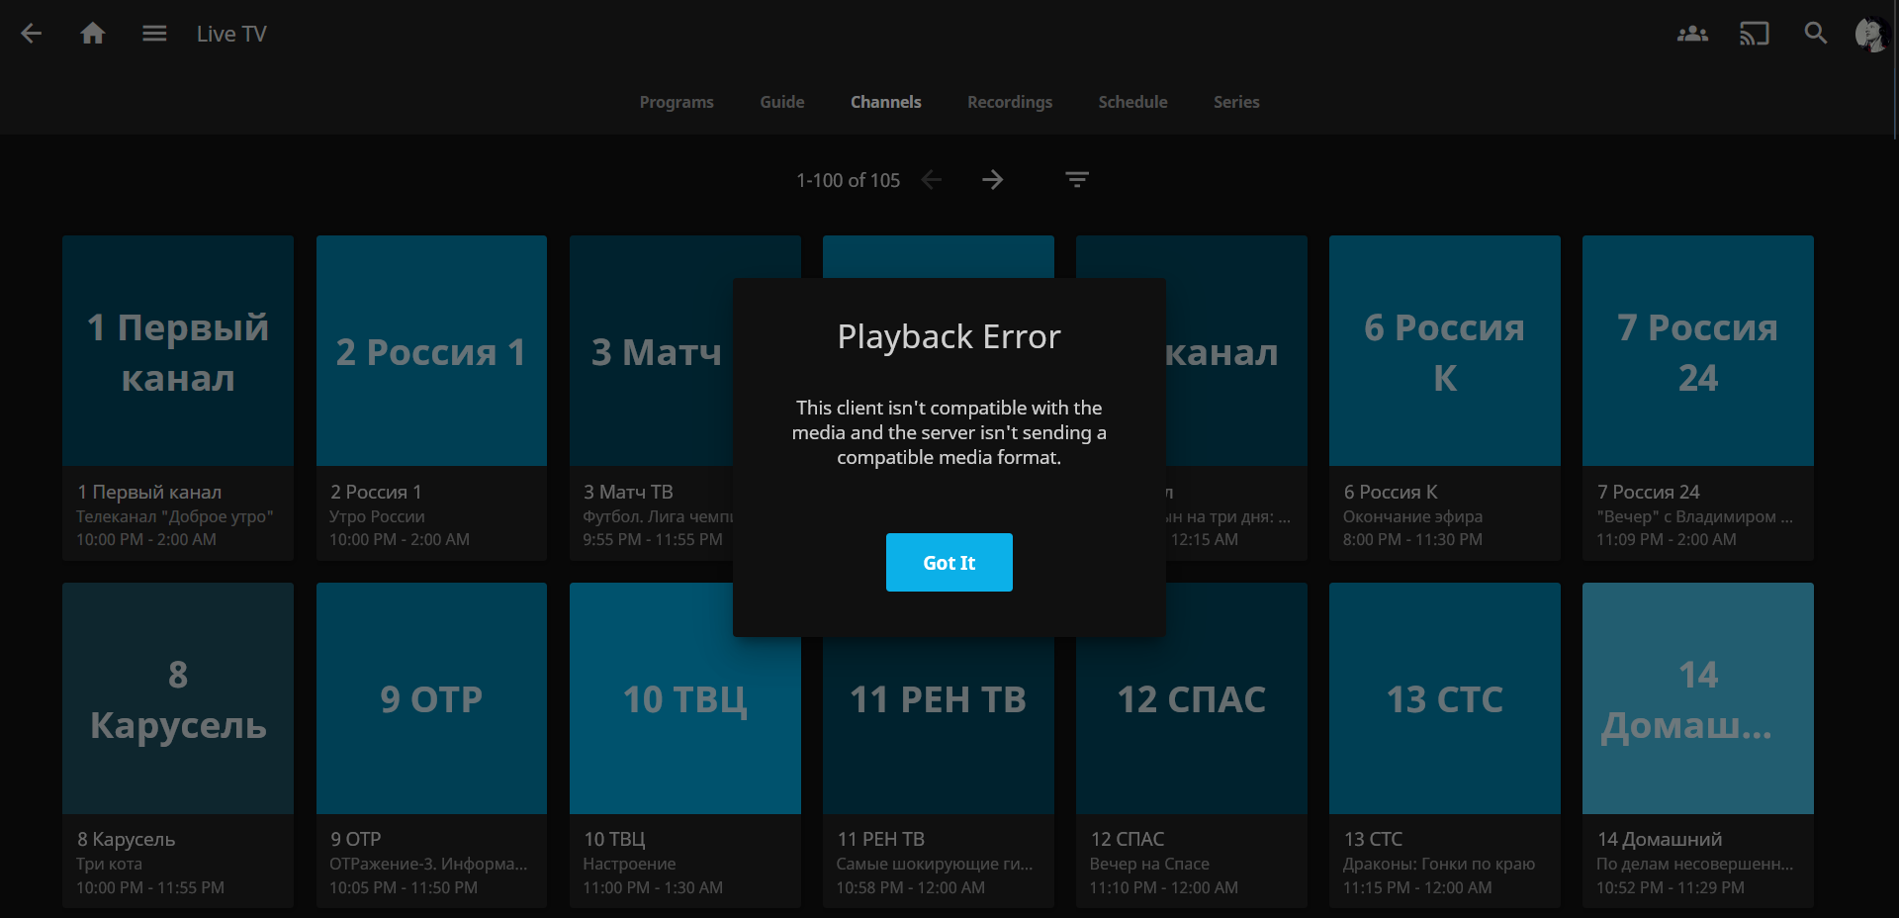Switch to the Programs tab
Screen dimensions: 1899x918
tap(677, 102)
